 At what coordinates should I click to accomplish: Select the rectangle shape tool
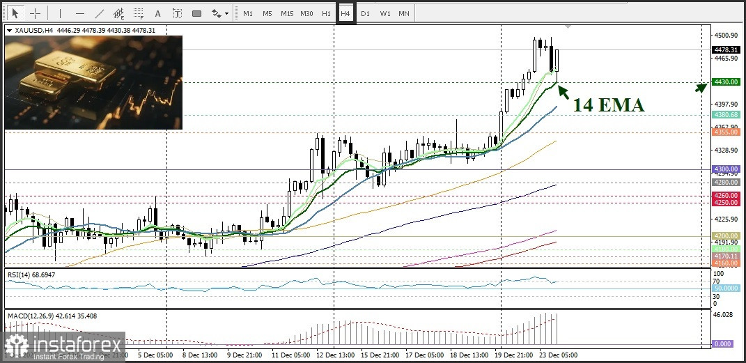coord(196,13)
